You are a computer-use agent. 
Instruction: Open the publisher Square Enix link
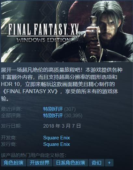coord(57,144)
